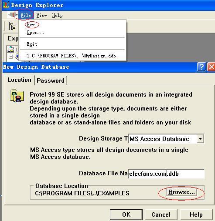This screenshot has width=215, height=221.
Task: Open the View menu
Action: pos(41,15)
